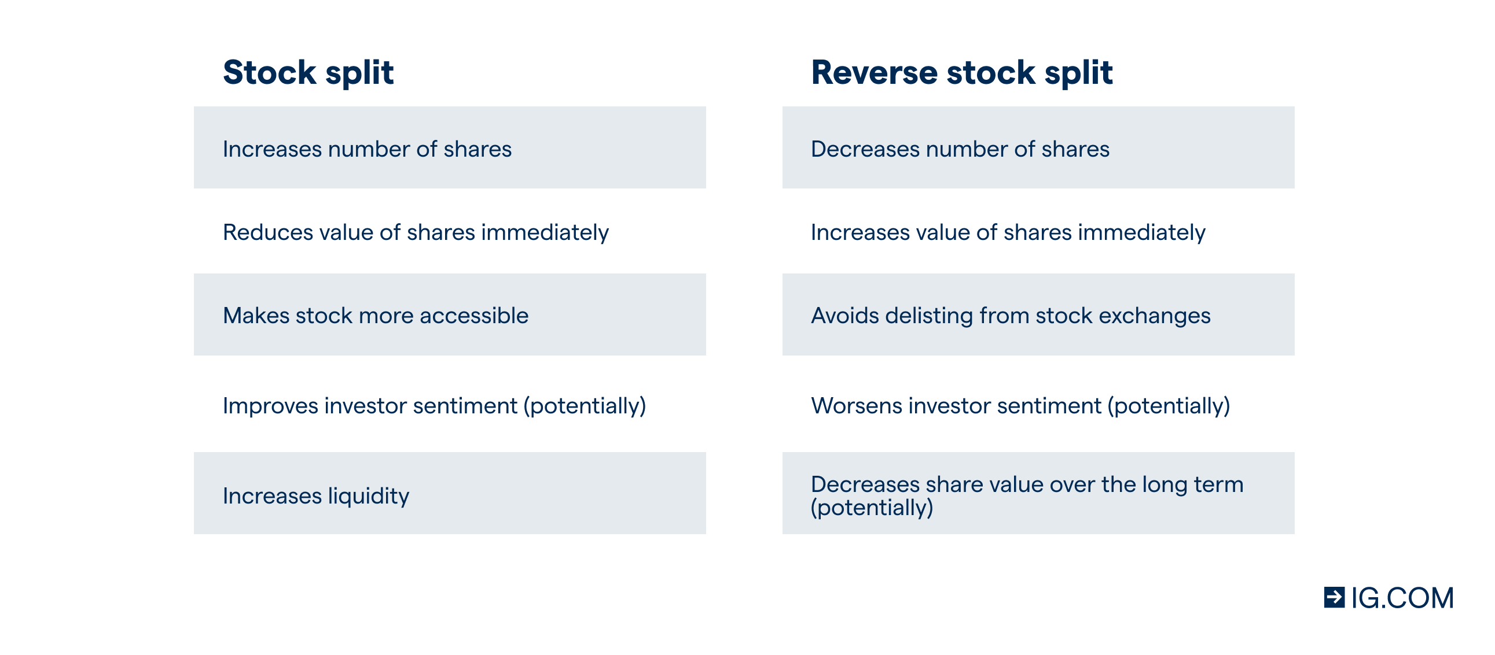Screen dimensions: 1495x655
Task: Click the Decreases number of shares row
Action: tap(1038, 147)
